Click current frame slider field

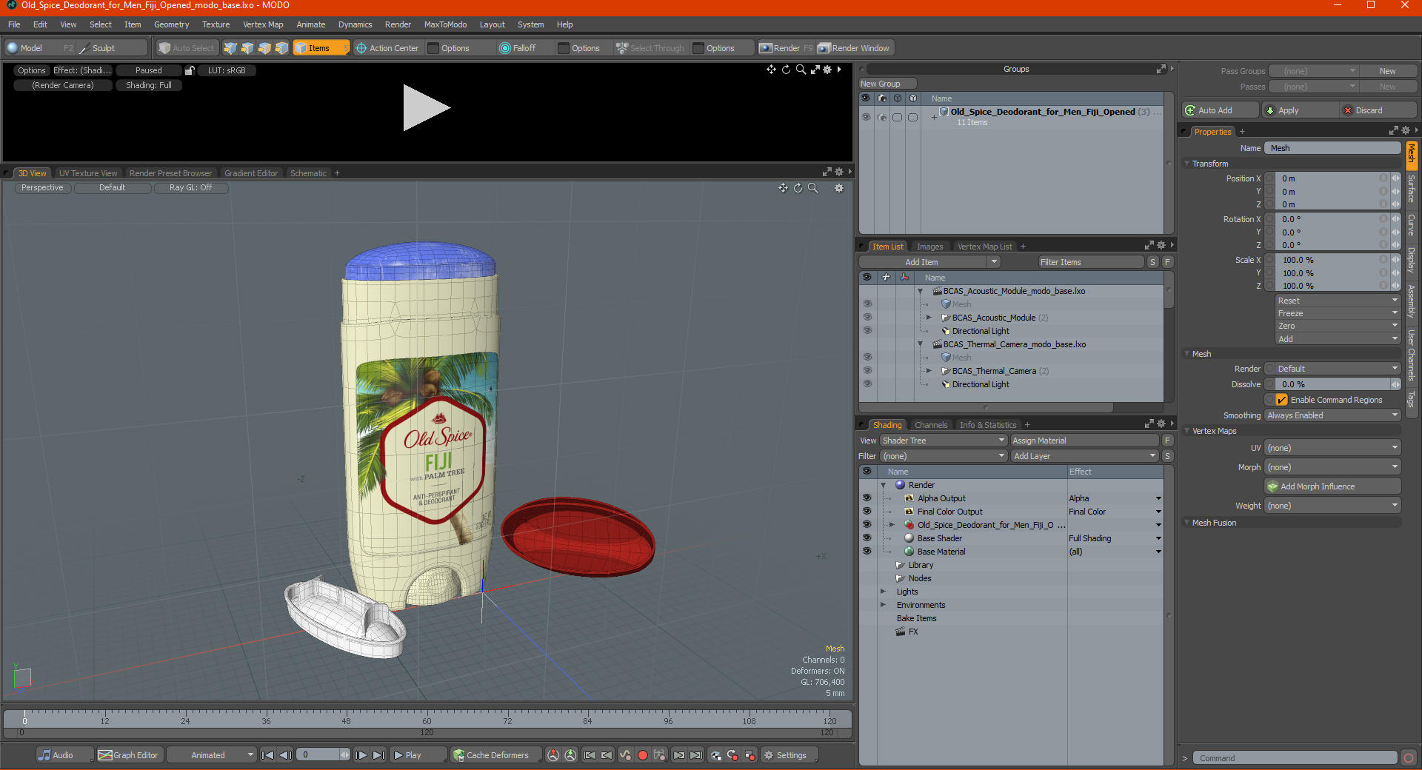tap(321, 755)
